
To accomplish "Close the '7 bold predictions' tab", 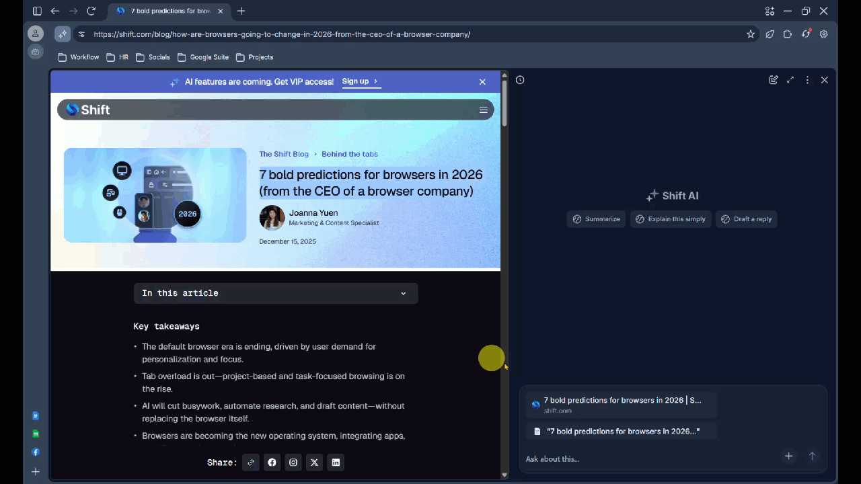I will click(220, 11).
